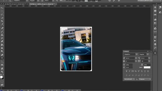Click the baseline shift field

coord(129,67)
